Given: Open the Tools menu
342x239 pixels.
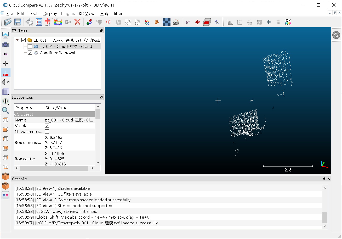Looking at the screenshot, I should pos(34,13).
